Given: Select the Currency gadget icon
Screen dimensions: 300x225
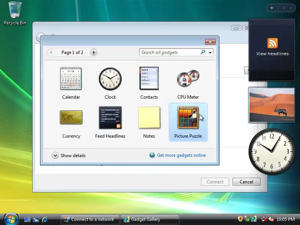Looking at the screenshot, I should click(71, 117).
